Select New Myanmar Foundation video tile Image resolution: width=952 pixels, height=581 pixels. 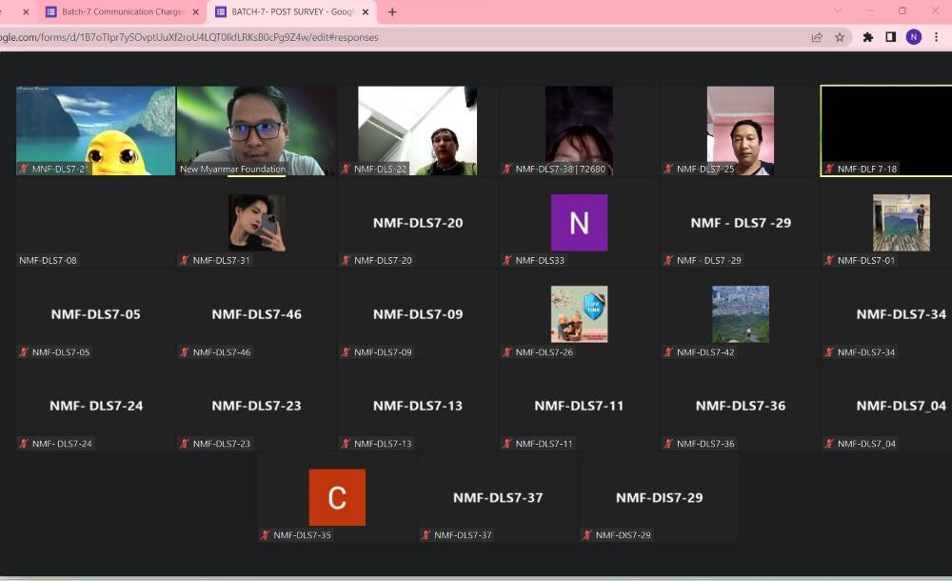(x=255, y=130)
